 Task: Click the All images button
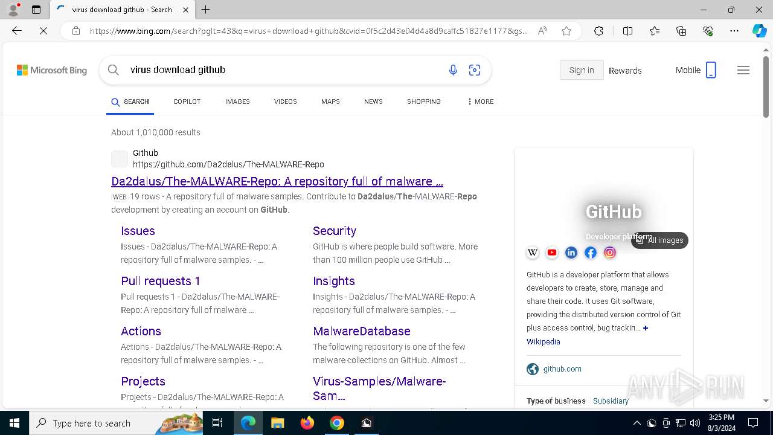659,240
